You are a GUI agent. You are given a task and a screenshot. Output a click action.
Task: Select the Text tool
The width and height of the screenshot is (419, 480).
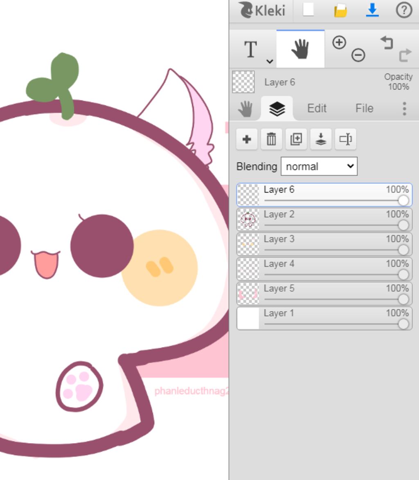click(x=250, y=49)
